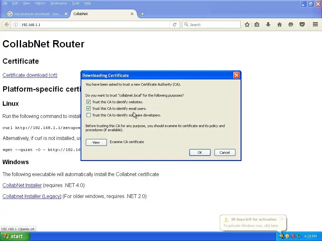
Task: Toggle Trust this CA to identify email users
Action: tap(88, 108)
